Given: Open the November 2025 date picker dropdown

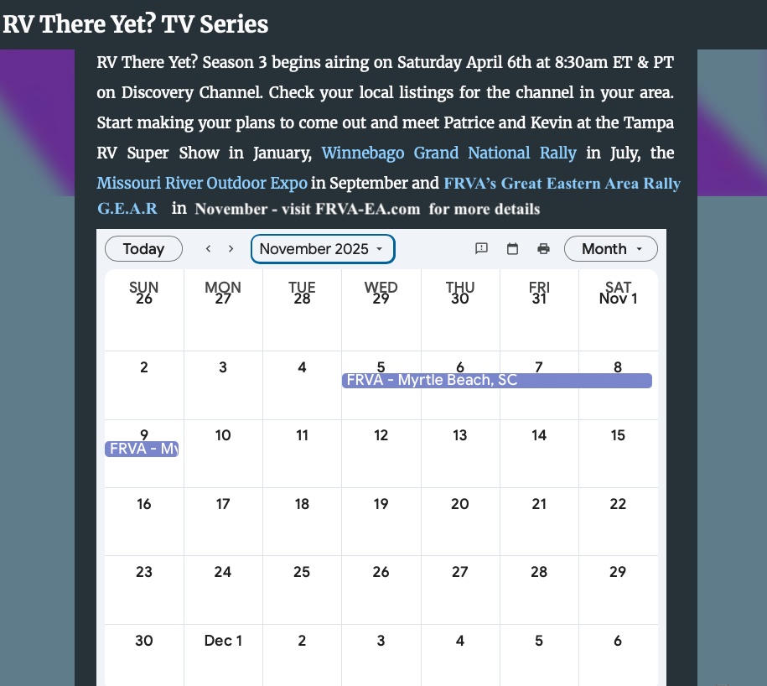Looking at the screenshot, I should (x=322, y=249).
